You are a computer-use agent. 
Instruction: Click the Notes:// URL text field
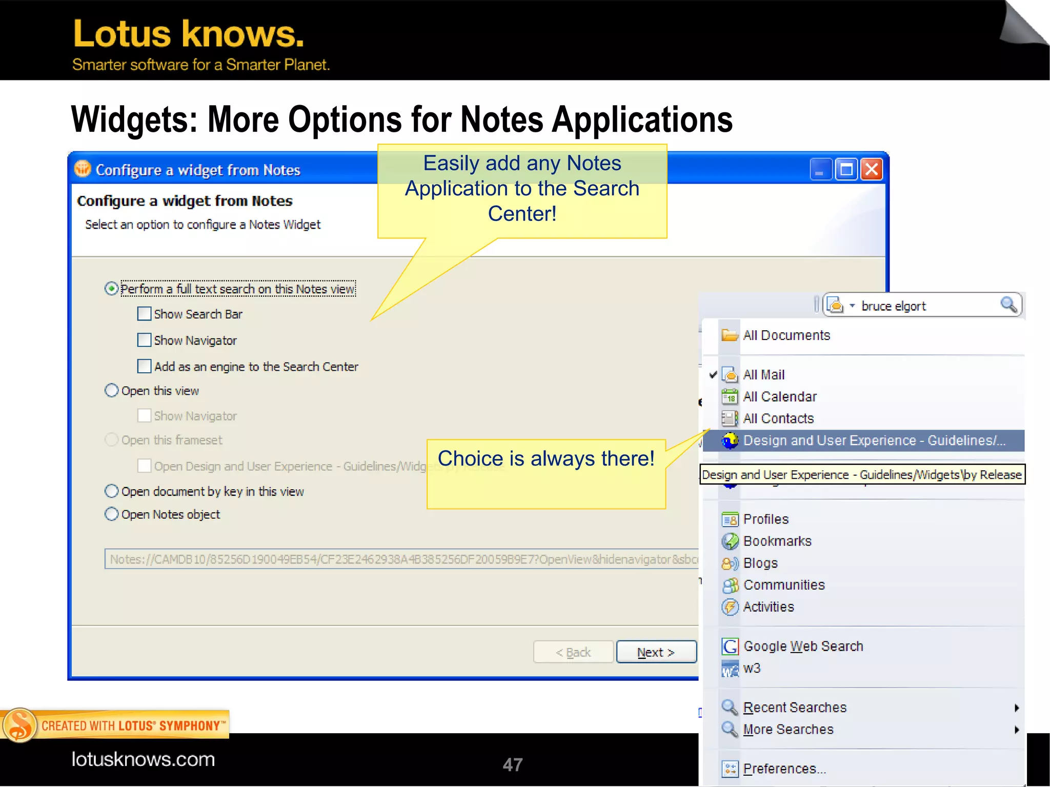[x=401, y=559]
